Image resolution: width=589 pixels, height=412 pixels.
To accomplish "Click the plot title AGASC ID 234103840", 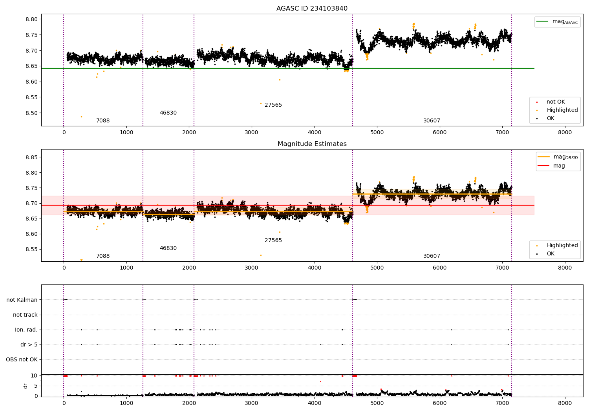I will coord(312,9).
